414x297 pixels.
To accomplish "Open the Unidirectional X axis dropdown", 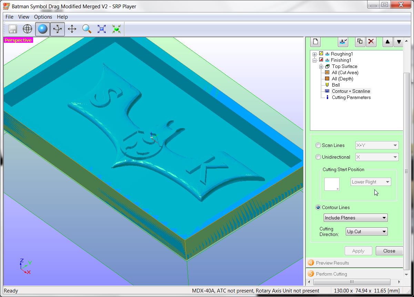I will [377, 157].
